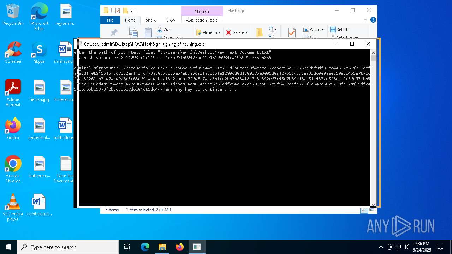The width and height of the screenshot is (452, 254).
Task: Select the Google Chrome desktop icon
Action: point(13,169)
